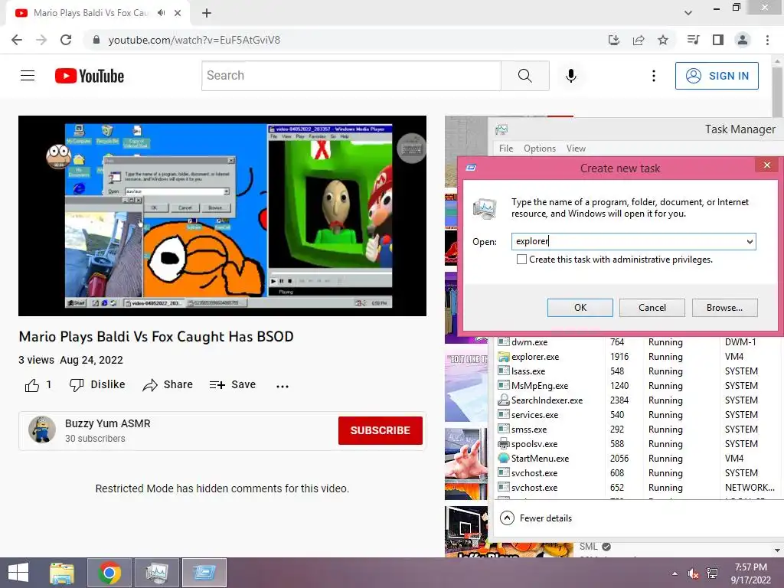Click the YouTube search input field

point(351,76)
